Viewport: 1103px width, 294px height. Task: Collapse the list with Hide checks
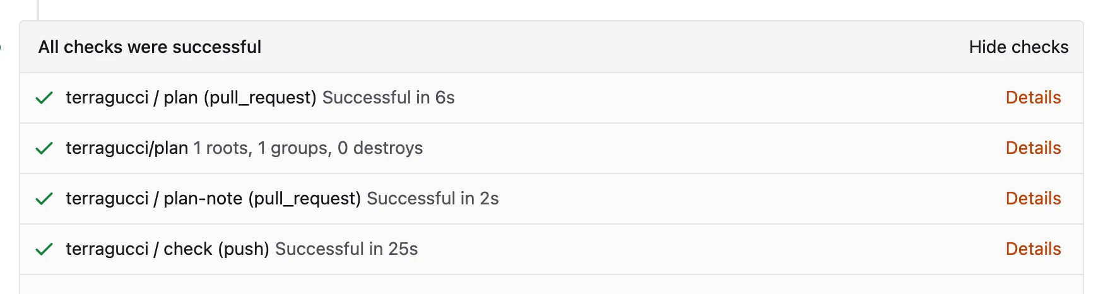1018,47
